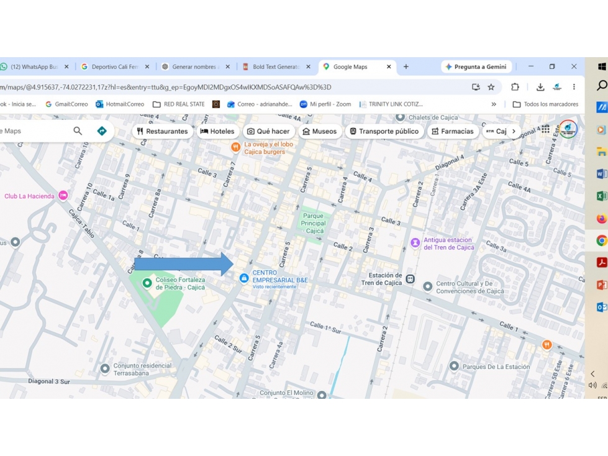Screen dimensions: 608x456
Task: Open Chrome downloads
Action: pos(540,87)
